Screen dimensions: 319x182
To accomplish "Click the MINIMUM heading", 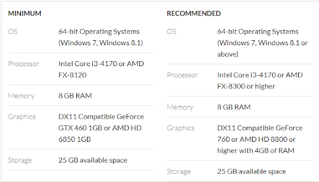I will (24, 13).
